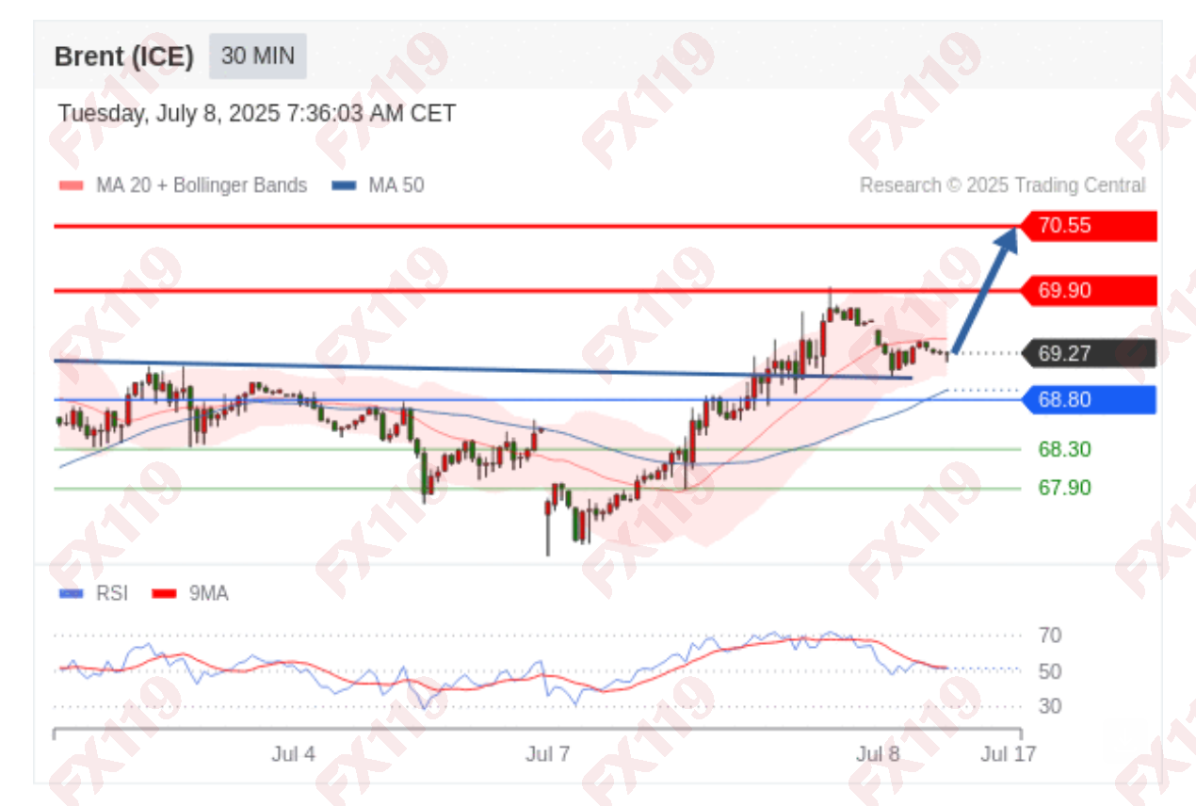
Task: Click the Brent (ICE) chart title
Action: 124,56
